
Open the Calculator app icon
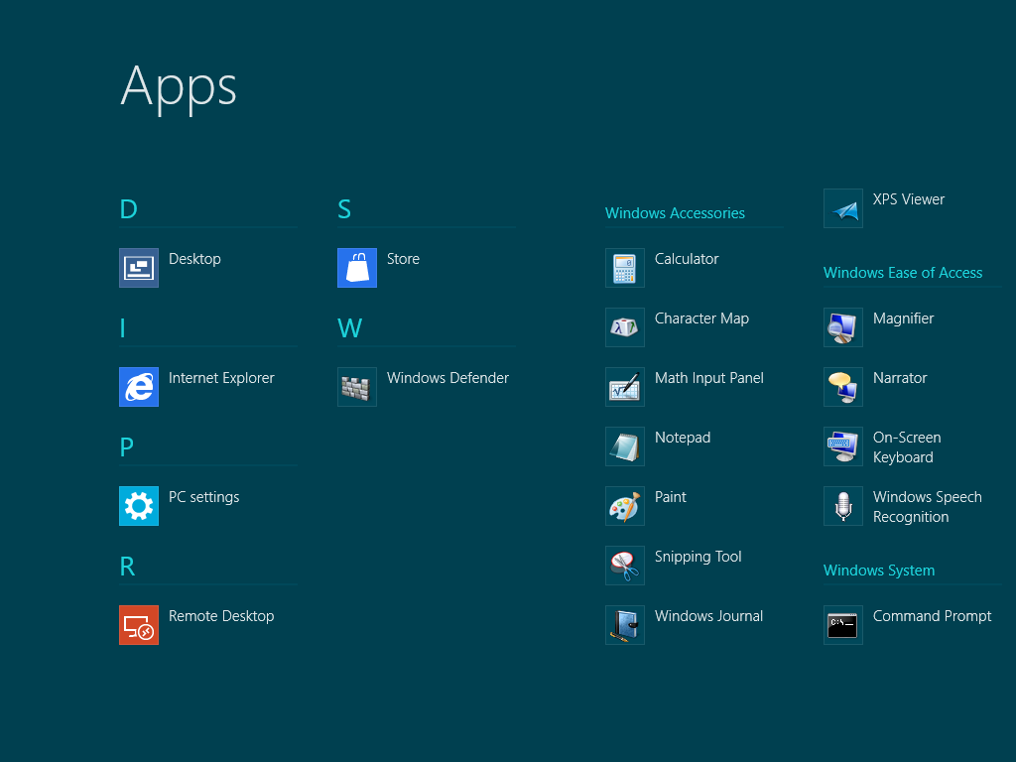click(624, 268)
